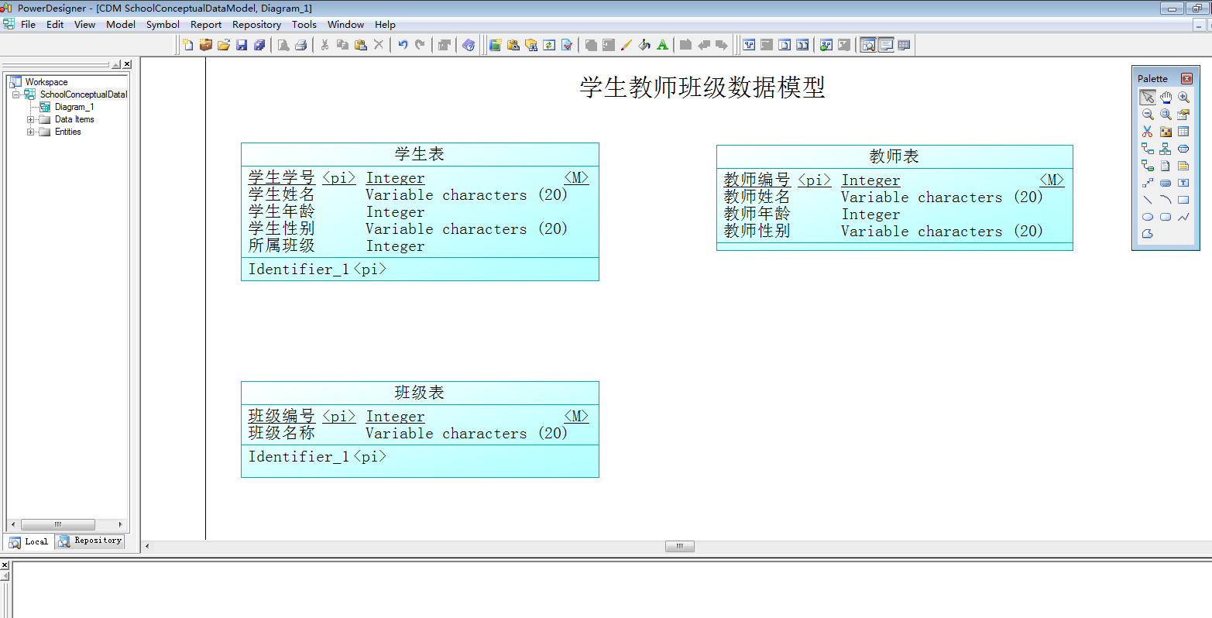Expand the Entities folder
Image resolution: width=1212 pixels, height=618 pixels.
point(30,132)
